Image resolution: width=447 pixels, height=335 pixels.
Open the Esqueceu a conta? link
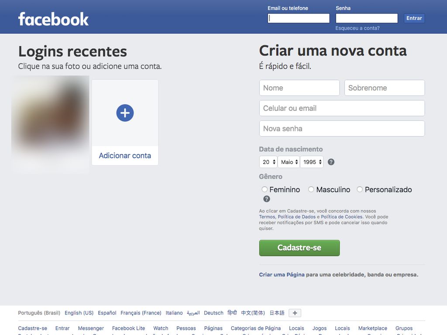(x=358, y=28)
